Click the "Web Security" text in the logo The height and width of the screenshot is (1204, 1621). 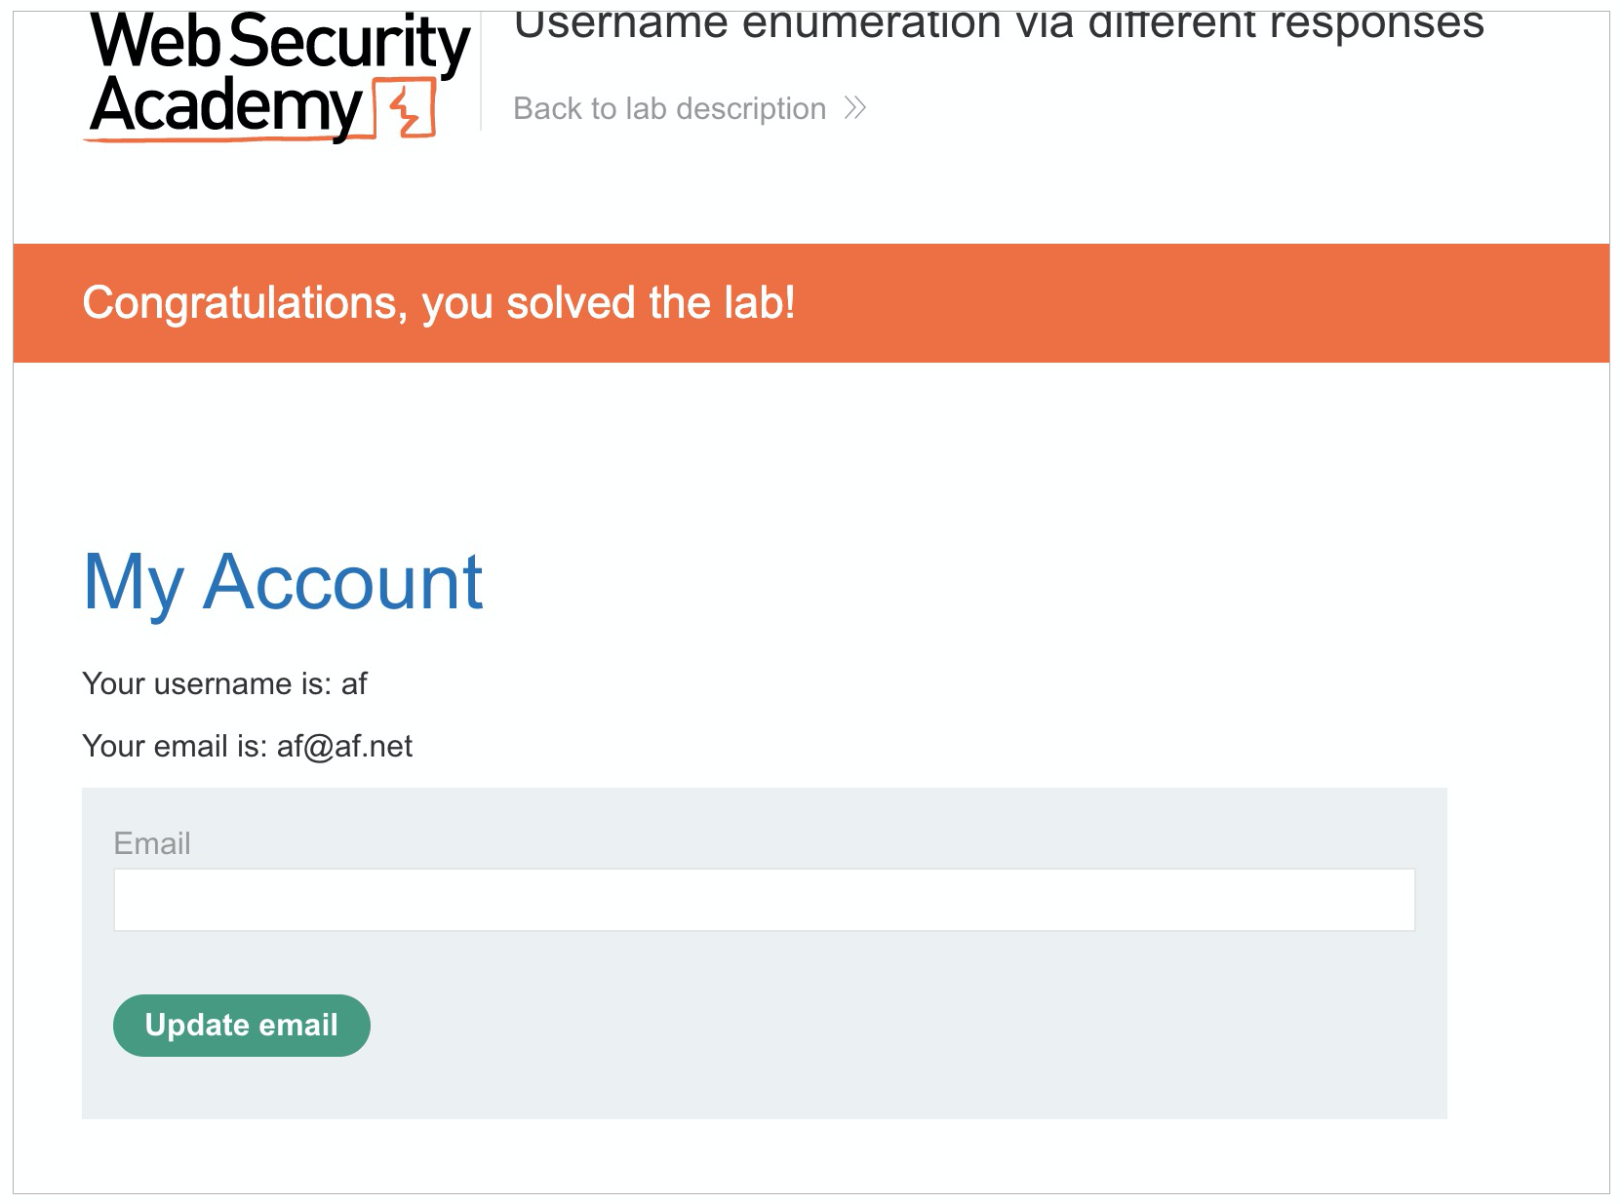(x=279, y=43)
